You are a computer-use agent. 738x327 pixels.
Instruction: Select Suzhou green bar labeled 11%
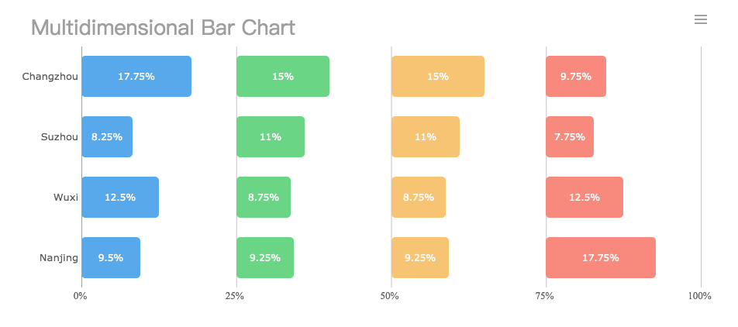click(x=271, y=137)
